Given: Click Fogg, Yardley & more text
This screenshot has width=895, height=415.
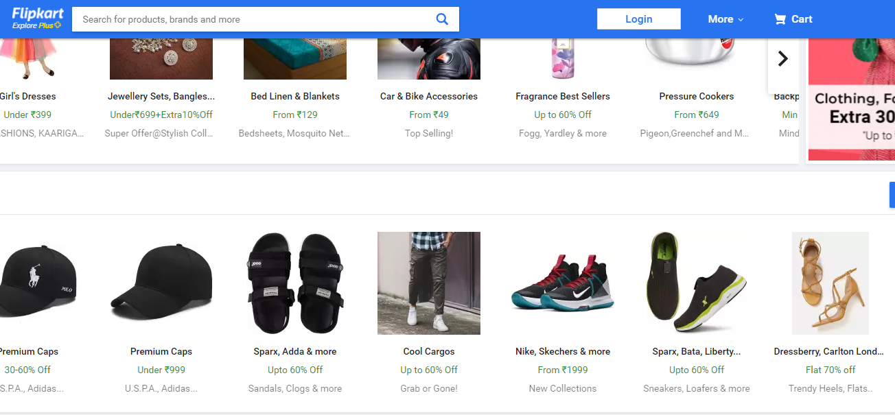Looking at the screenshot, I should coord(563,133).
